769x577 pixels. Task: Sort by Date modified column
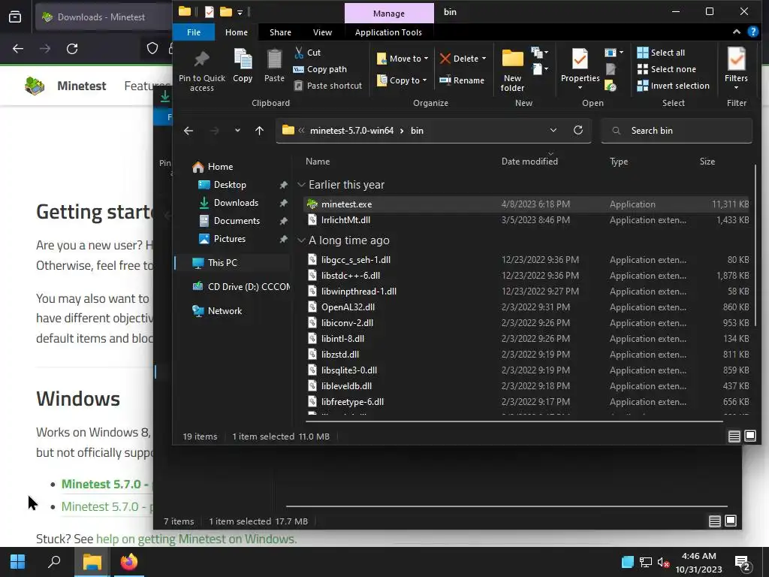(529, 162)
